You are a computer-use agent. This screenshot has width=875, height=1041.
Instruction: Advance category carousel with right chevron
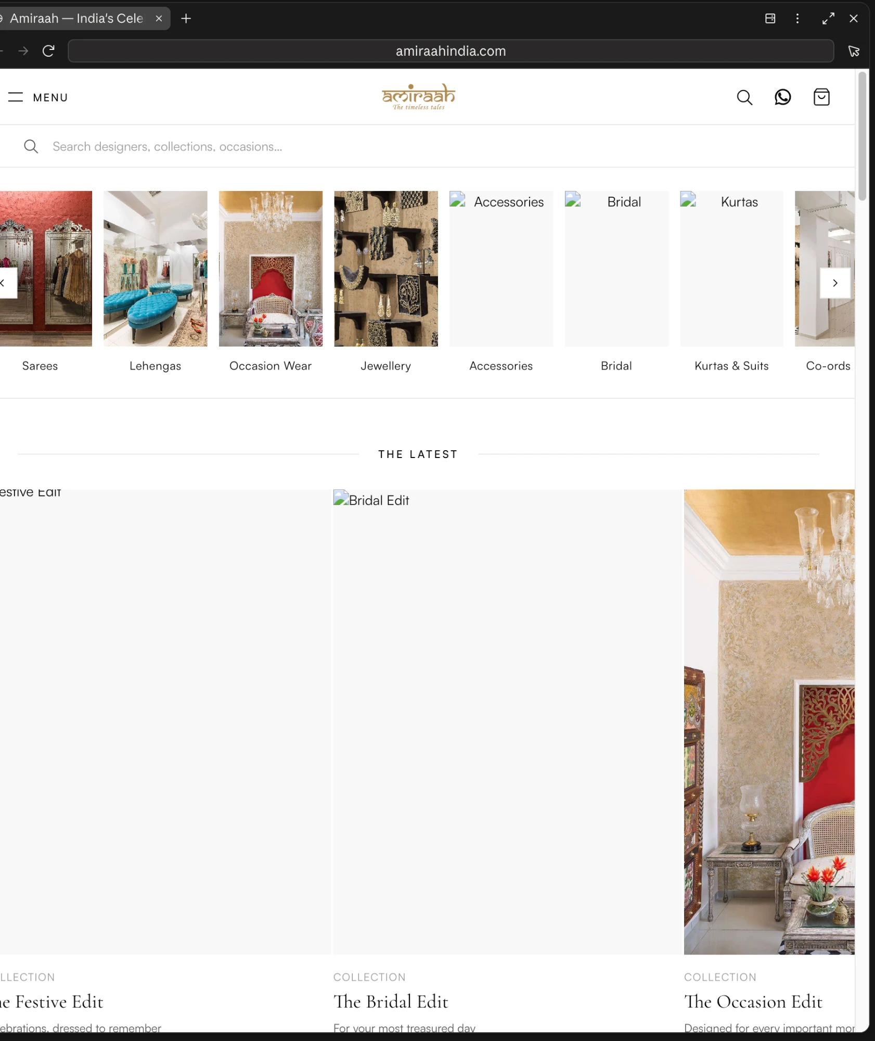pos(835,283)
